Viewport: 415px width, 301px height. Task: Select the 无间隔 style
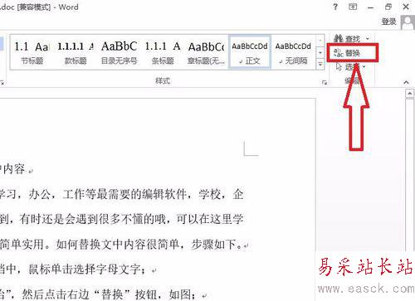point(293,52)
